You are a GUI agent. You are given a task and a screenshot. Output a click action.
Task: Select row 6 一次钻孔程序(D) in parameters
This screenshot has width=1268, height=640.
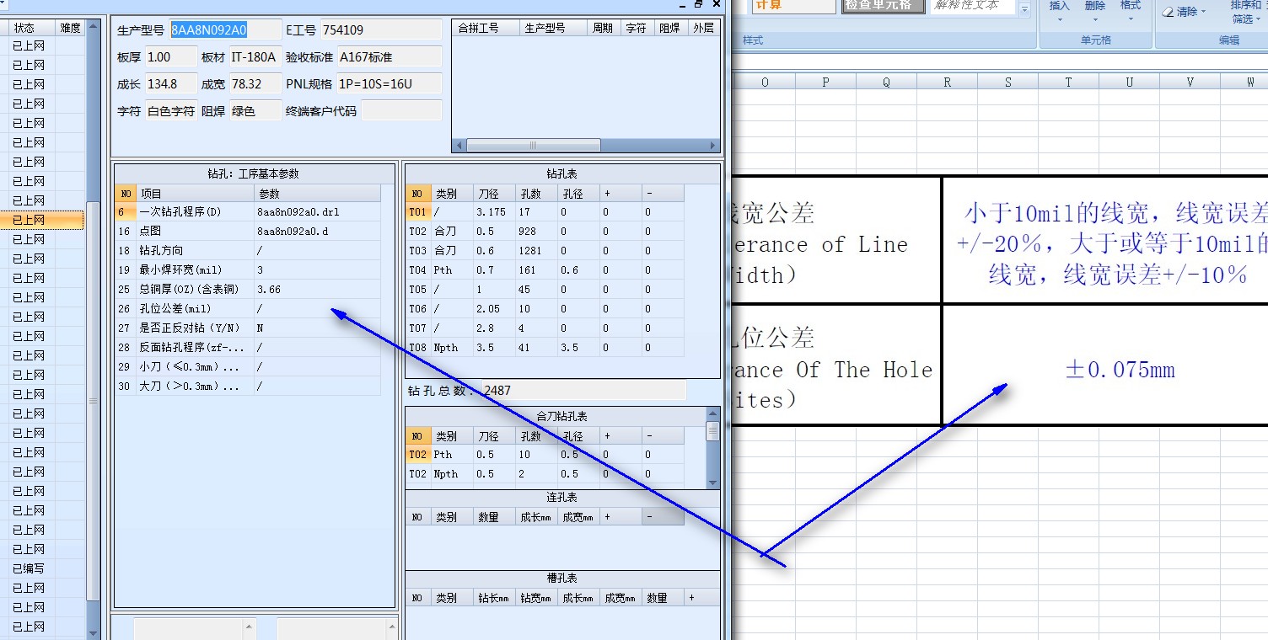tap(248, 211)
